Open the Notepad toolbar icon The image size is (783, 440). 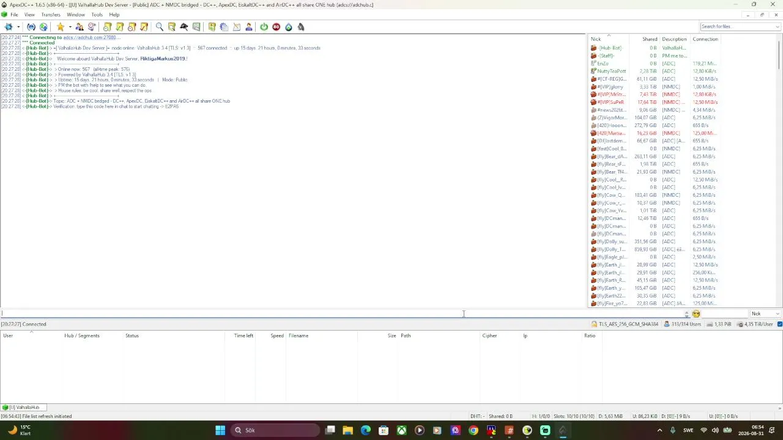pyautogui.click(x=237, y=27)
